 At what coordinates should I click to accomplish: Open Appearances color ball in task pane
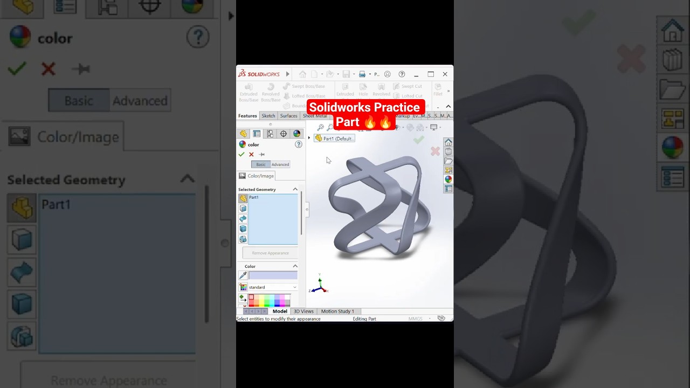448,179
